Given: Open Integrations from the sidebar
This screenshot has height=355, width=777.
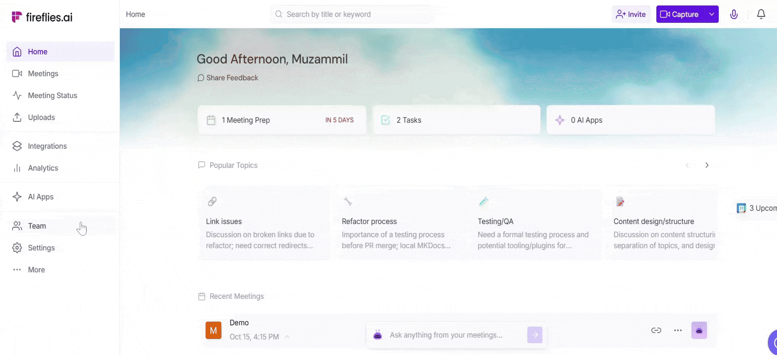Looking at the screenshot, I should click(47, 146).
